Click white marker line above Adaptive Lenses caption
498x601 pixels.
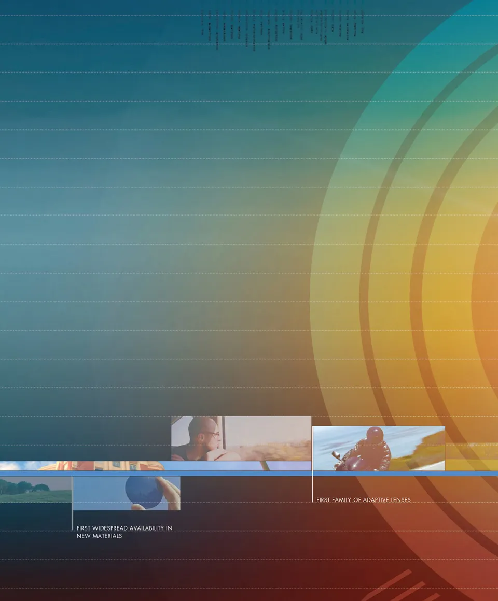pos(312,487)
